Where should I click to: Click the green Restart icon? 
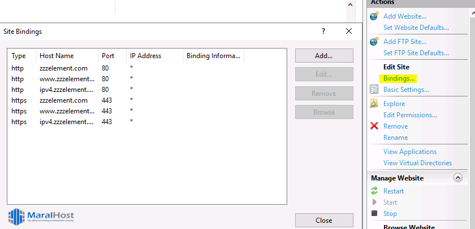tap(374, 191)
